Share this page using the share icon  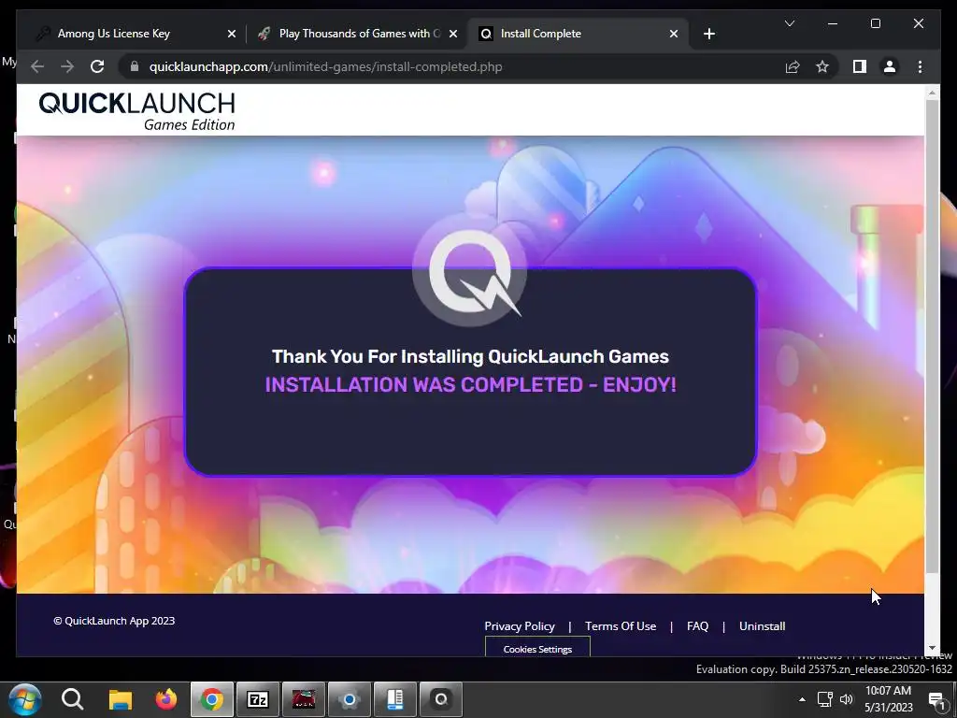pyautogui.click(x=793, y=66)
